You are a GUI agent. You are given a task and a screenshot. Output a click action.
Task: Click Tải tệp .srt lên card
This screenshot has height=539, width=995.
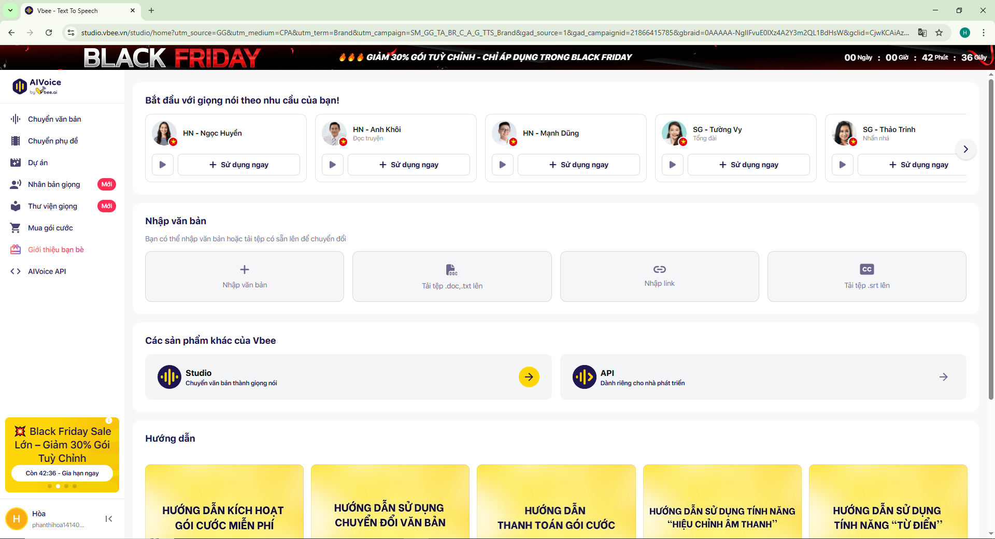coord(867,276)
